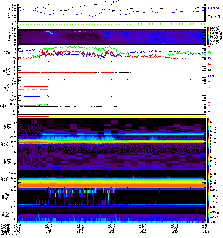Viewport: 223px width, 238px height.
Task: Click the Keogram counts color bar
Action: click(208, 36)
